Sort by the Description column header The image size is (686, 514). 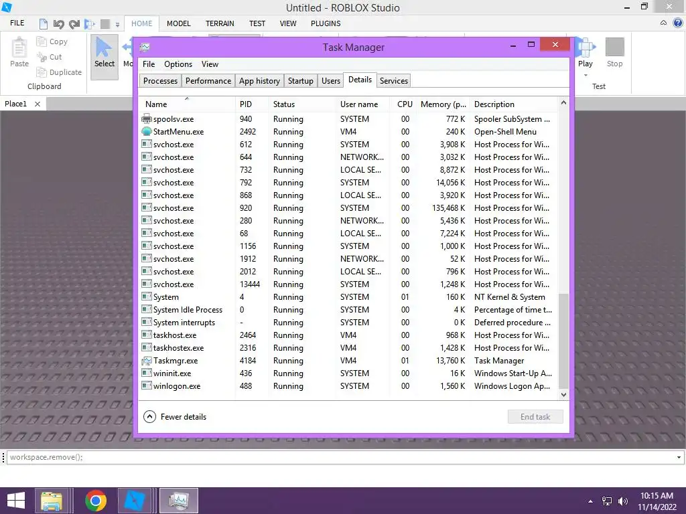coord(514,104)
